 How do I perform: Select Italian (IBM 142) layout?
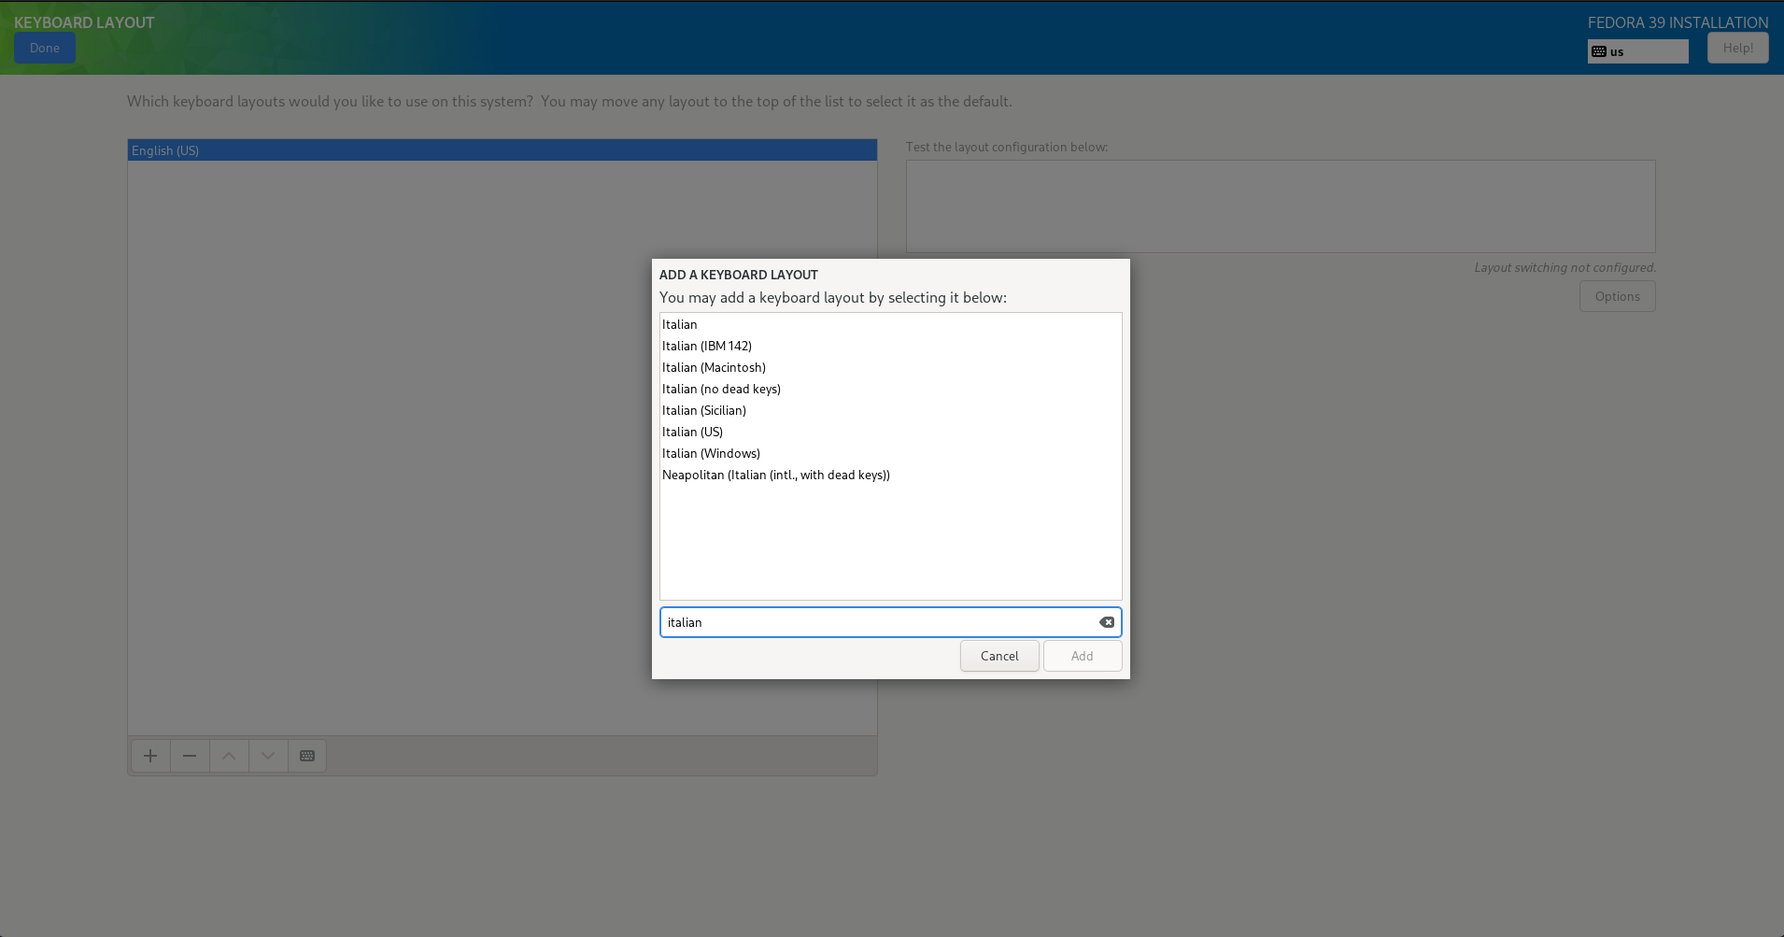(x=707, y=346)
